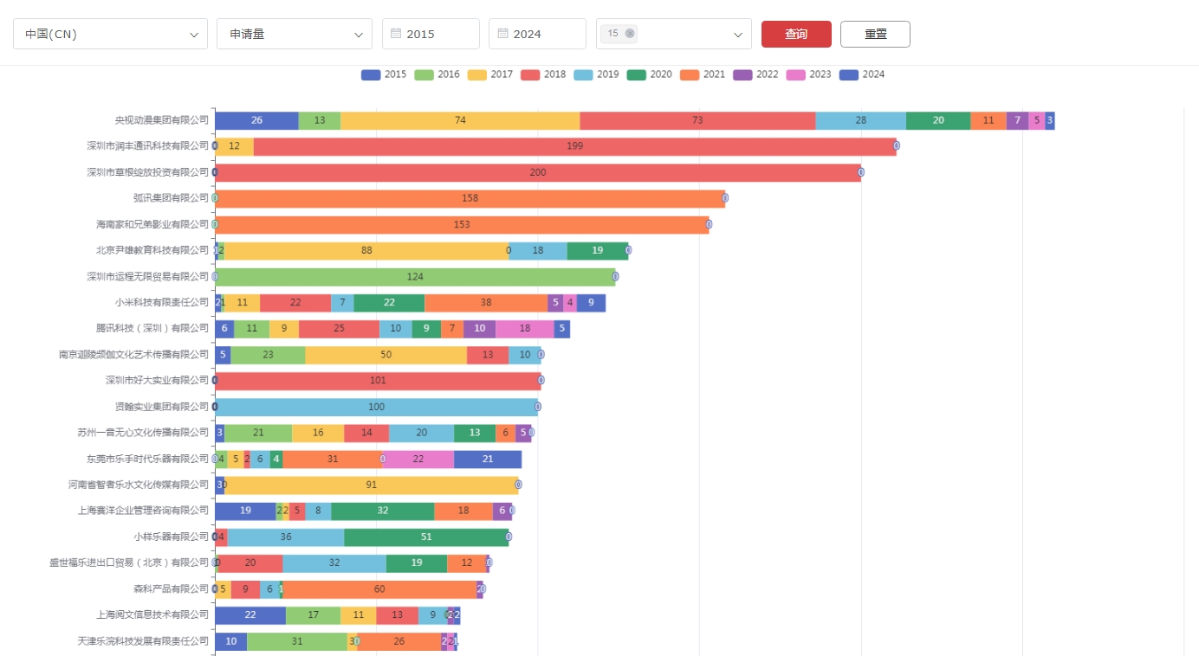Disable the 2021 legend entry
Image resolution: width=1199 pixels, height=656 pixels.
703,74
